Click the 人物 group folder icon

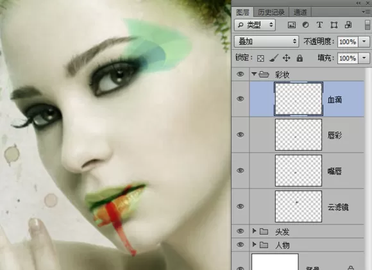tap(264, 245)
